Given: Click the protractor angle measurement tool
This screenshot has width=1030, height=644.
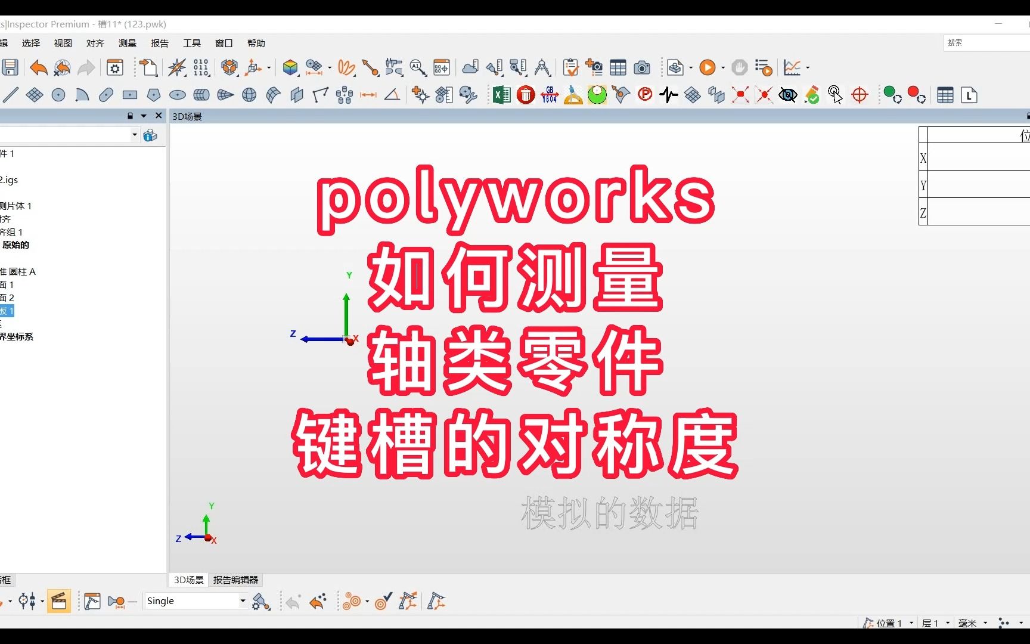Looking at the screenshot, I should pos(573,95).
